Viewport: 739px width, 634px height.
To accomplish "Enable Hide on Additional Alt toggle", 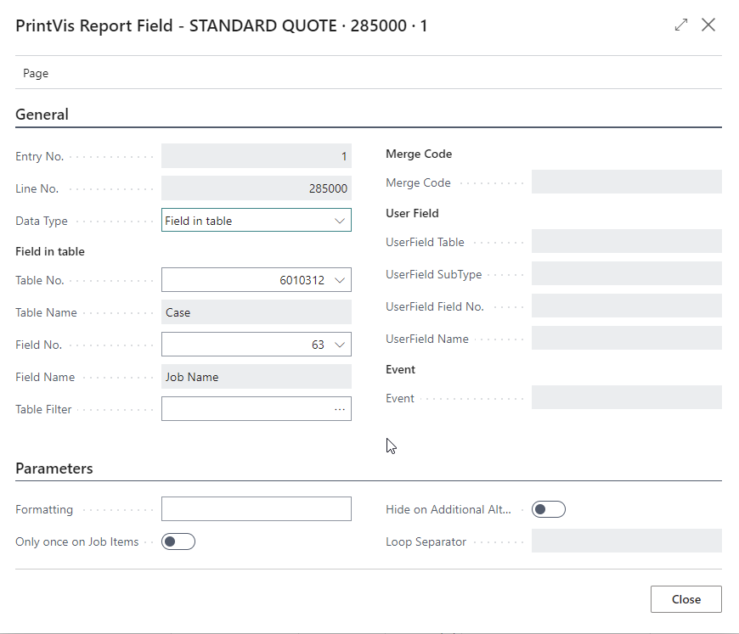I will click(x=548, y=509).
